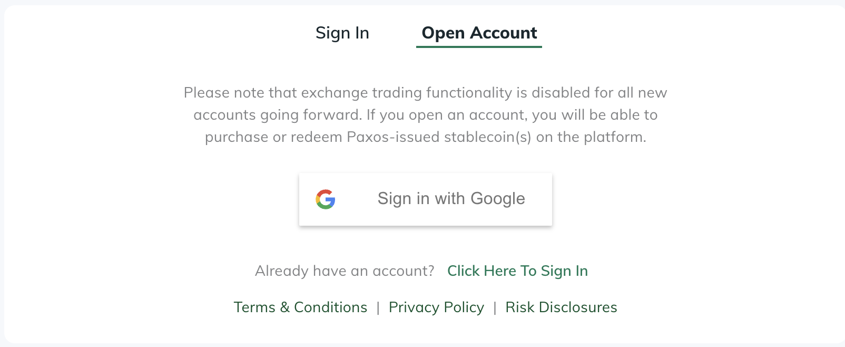
Task: Click the word "Google" on the sign-in button
Action: (x=497, y=199)
